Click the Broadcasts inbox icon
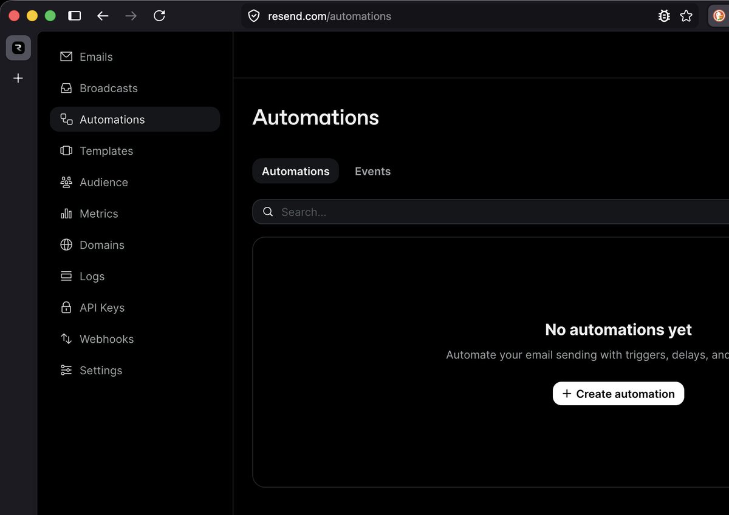729x515 pixels. pos(66,88)
